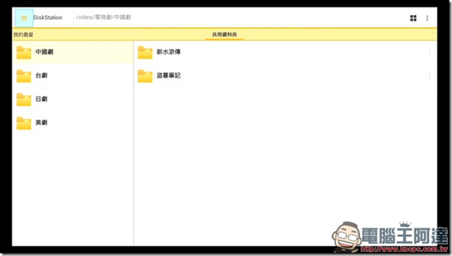Open the 美劇 folder icon
The image size is (452, 256).
click(x=23, y=123)
